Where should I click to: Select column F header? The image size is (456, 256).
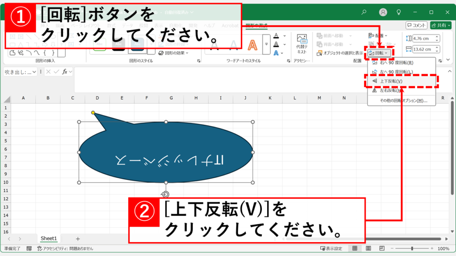[147, 98]
